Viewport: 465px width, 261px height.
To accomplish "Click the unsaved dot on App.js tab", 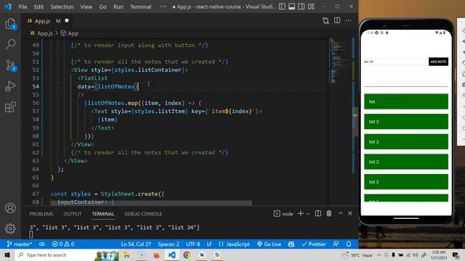I will tap(67, 21).
